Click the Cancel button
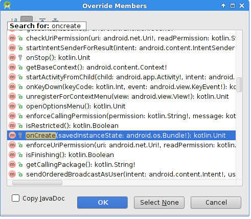Image resolution: width=251 pixels, height=219 pixels. click(x=216, y=203)
